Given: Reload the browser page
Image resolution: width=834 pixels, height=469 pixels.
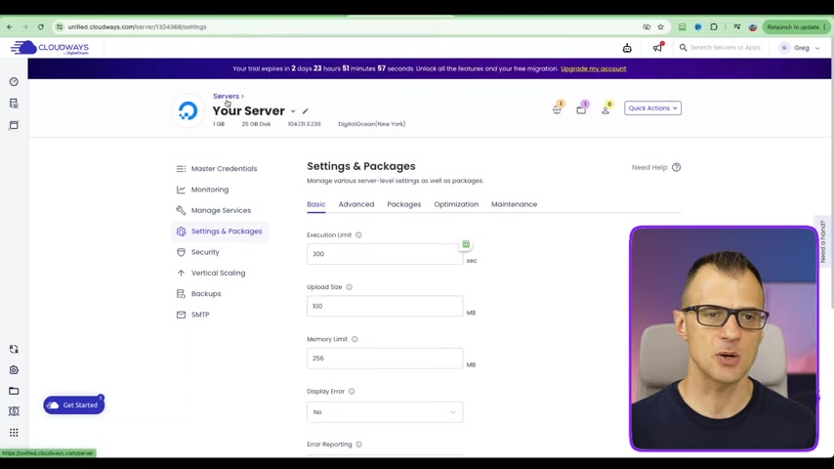Looking at the screenshot, I should point(40,26).
